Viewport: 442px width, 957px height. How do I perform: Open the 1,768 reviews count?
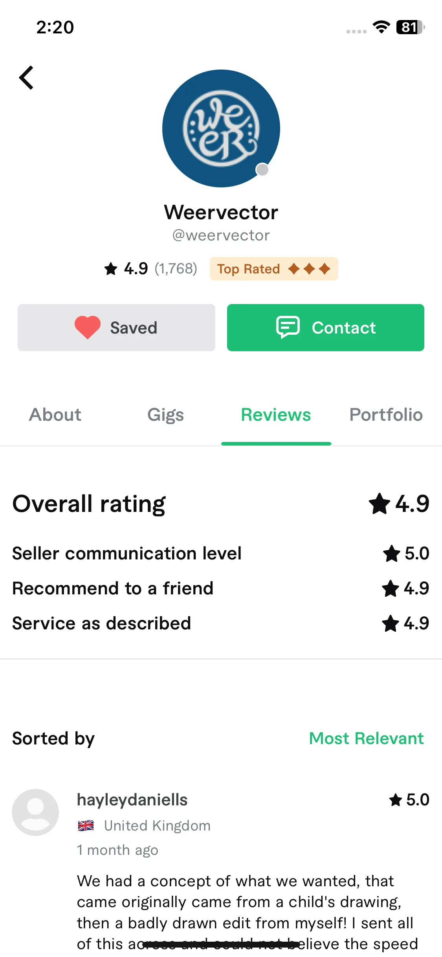[x=176, y=269]
